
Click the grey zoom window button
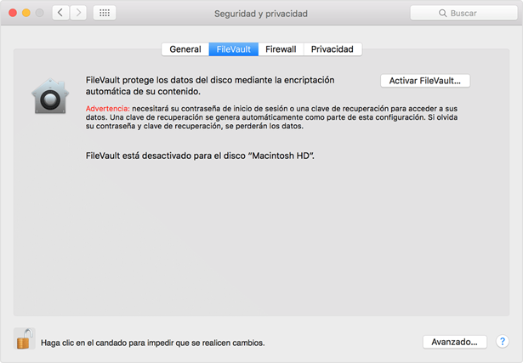pyautogui.click(x=40, y=14)
